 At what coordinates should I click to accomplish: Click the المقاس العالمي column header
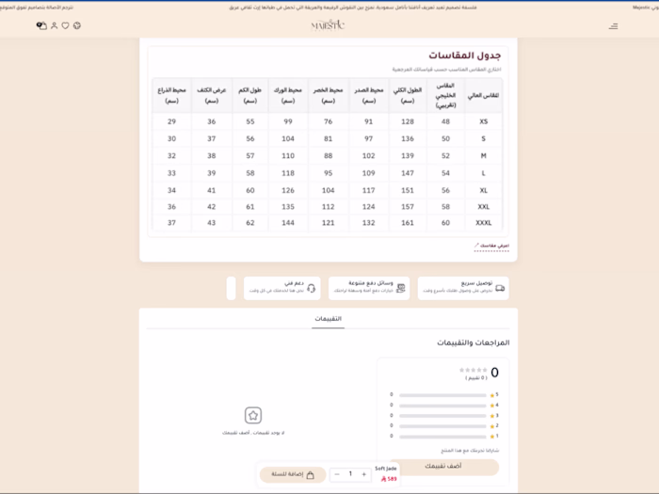coord(483,95)
